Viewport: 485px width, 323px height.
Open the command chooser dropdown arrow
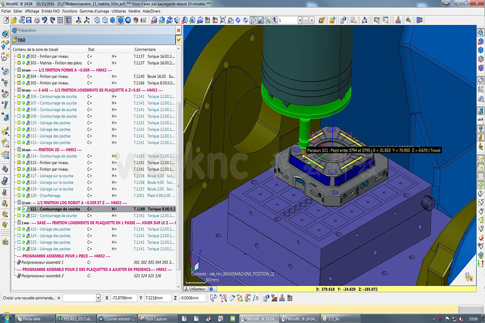pyautogui.click(x=98, y=298)
